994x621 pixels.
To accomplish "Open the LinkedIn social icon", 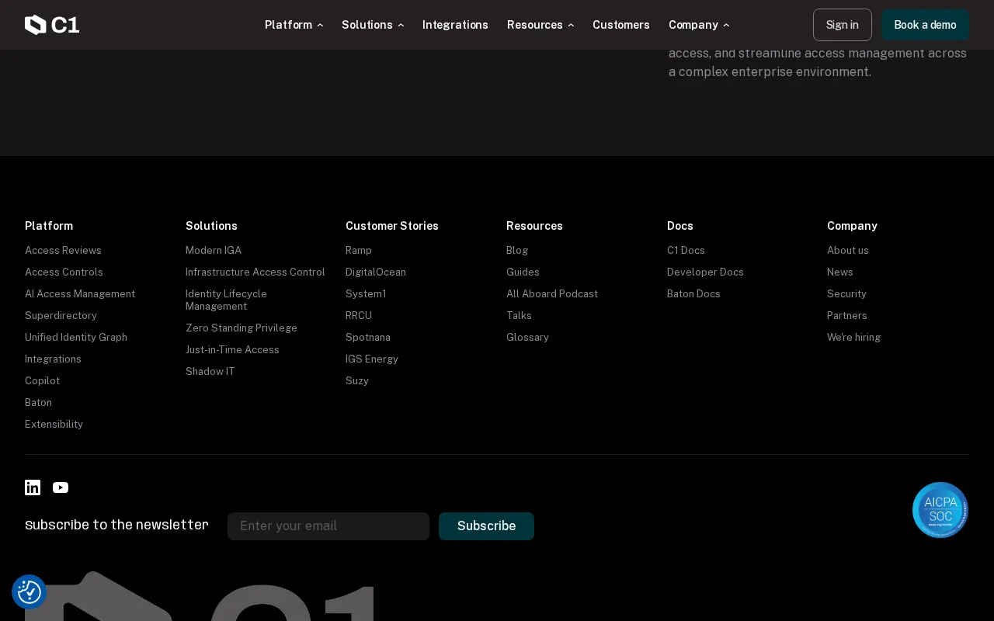I will click(x=33, y=487).
